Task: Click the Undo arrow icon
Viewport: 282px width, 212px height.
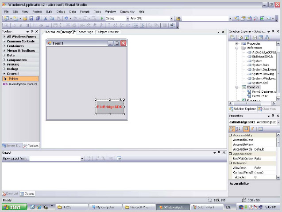Action: pos(66,18)
